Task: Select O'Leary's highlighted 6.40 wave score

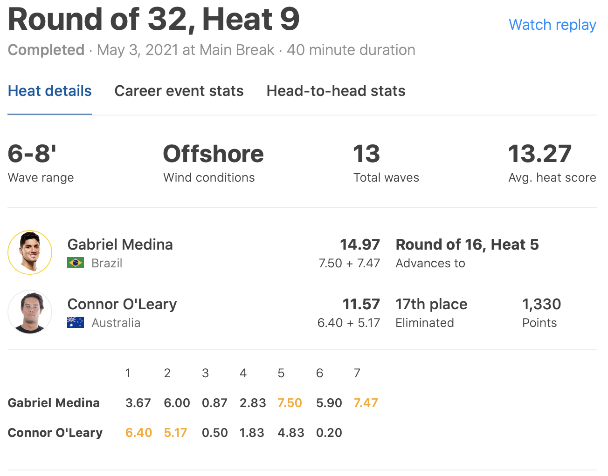Action: (x=138, y=433)
